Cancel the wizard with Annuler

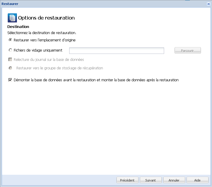point(174,180)
